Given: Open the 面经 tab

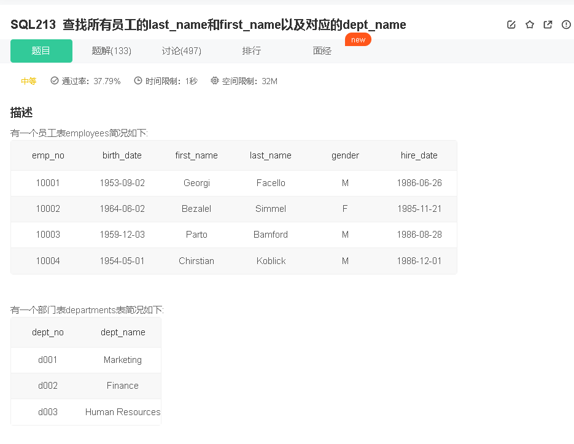Looking at the screenshot, I should click(x=322, y=50).
